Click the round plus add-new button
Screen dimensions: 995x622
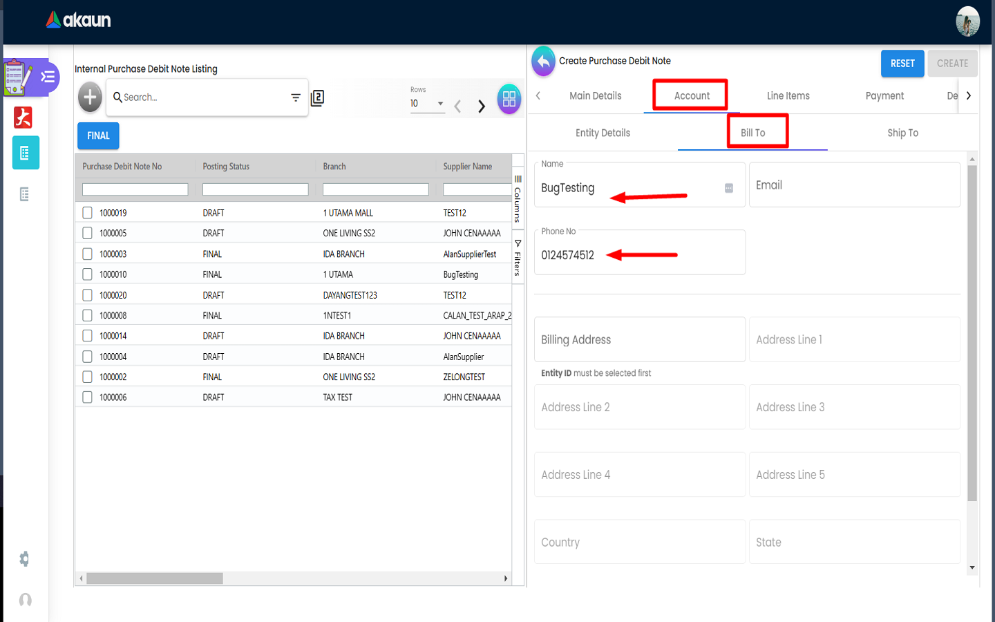coord(90,97)
